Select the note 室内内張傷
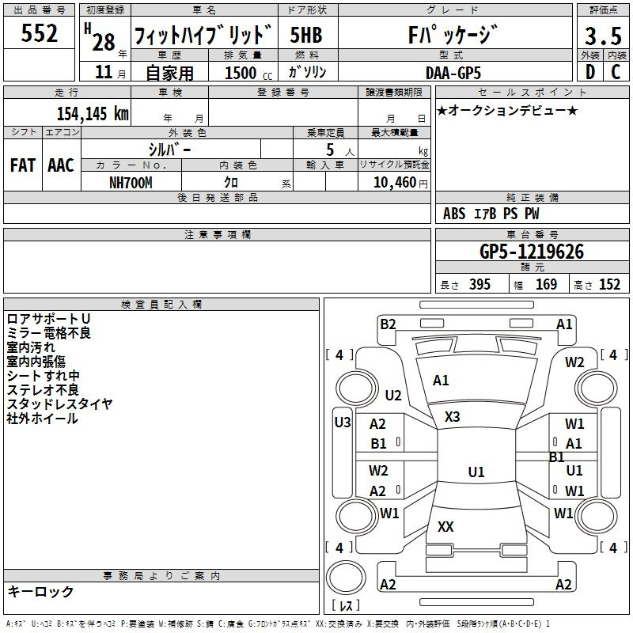Viewport: 633px width, 633px height. [x=36, y=362]
